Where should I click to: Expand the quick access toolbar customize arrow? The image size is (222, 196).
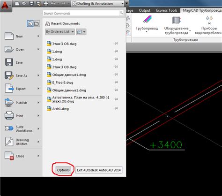click(126, 3)
